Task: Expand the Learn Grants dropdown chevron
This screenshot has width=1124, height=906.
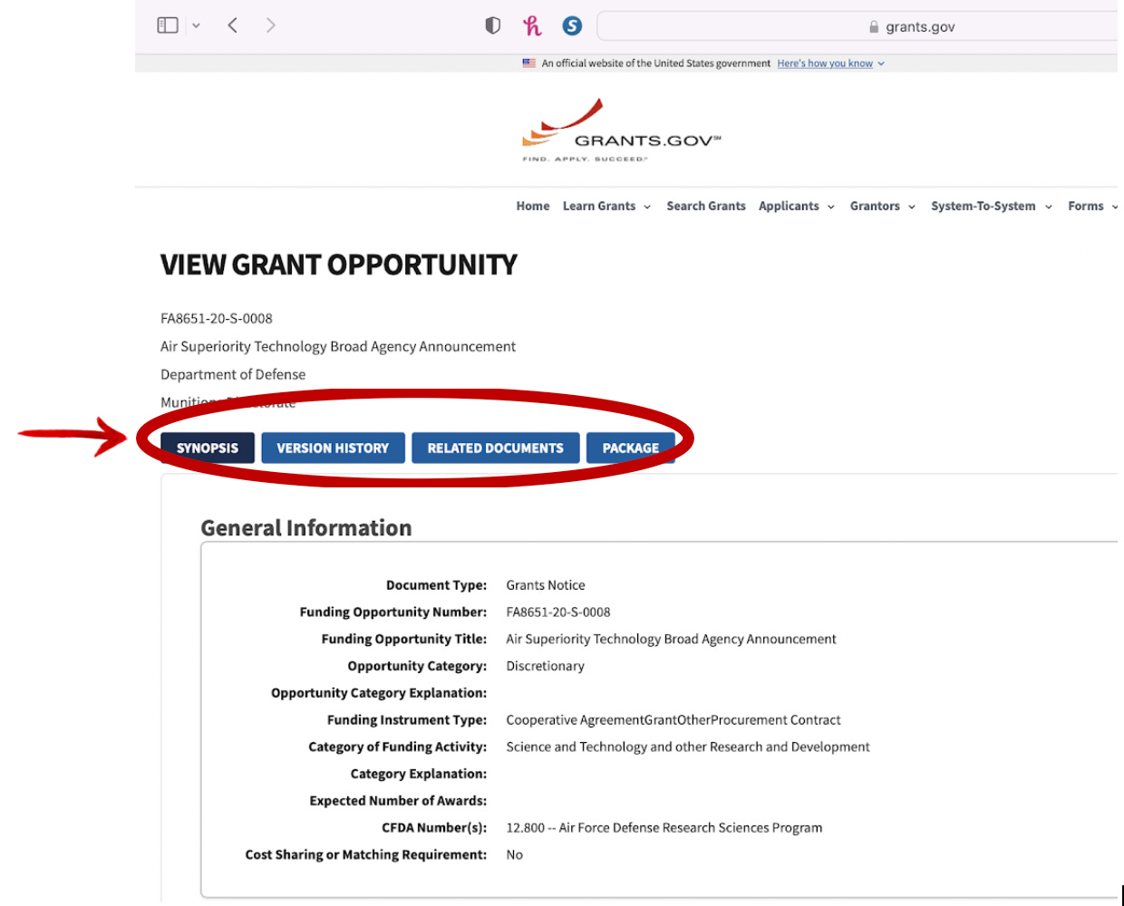Action: [x=647, y=207]
